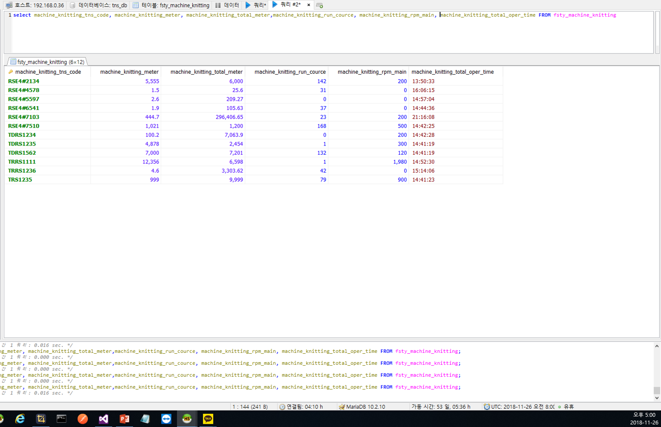
Task: Switch to the 데이터 (Data) tab
Action: coord(227,5)
